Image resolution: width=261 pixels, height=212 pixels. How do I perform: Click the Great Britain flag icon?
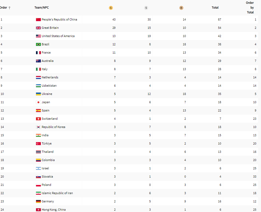pos(38,28)
